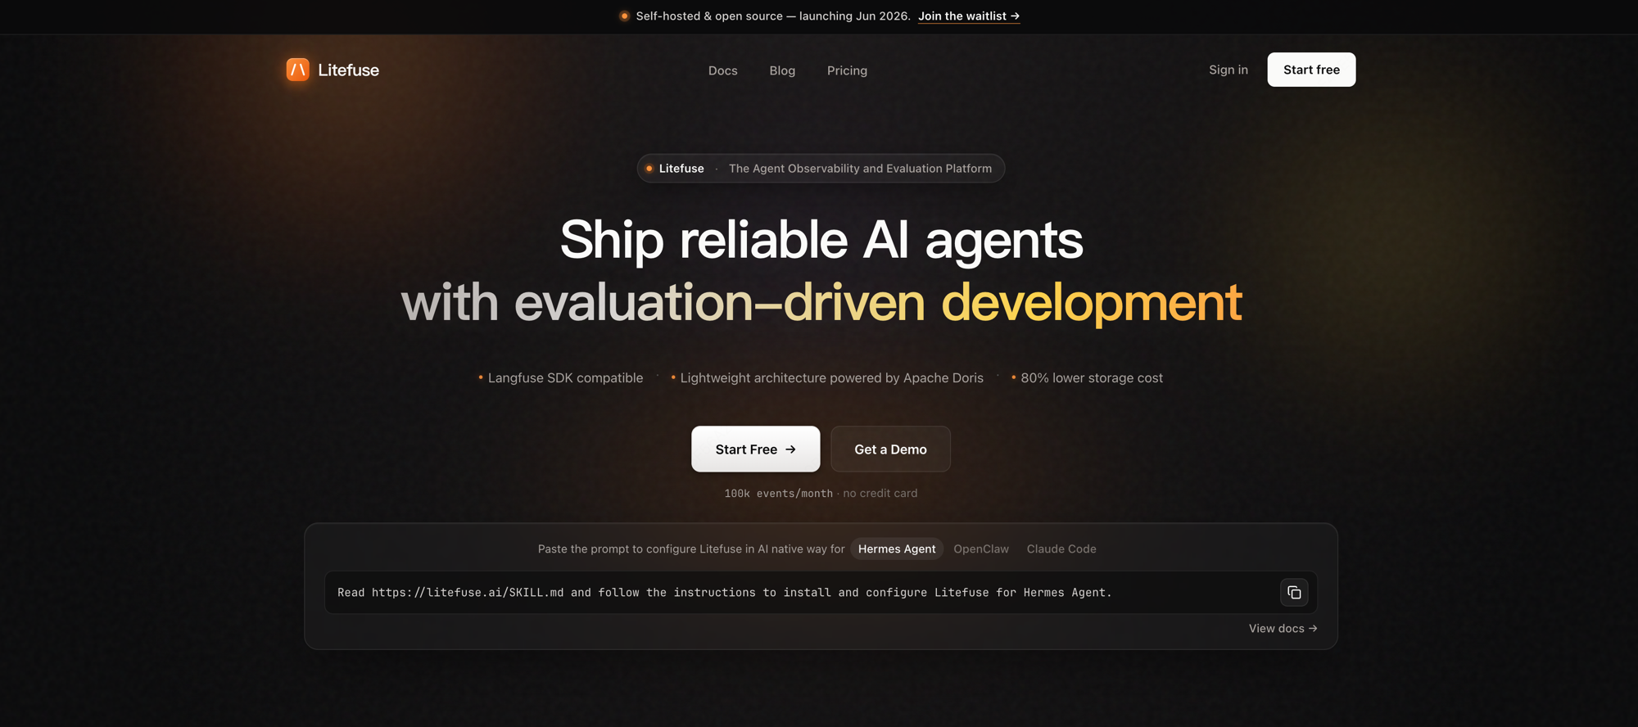Open the Docs navigation item
This screenshot has width=1638, height=727.
click(x=722, y=70)
